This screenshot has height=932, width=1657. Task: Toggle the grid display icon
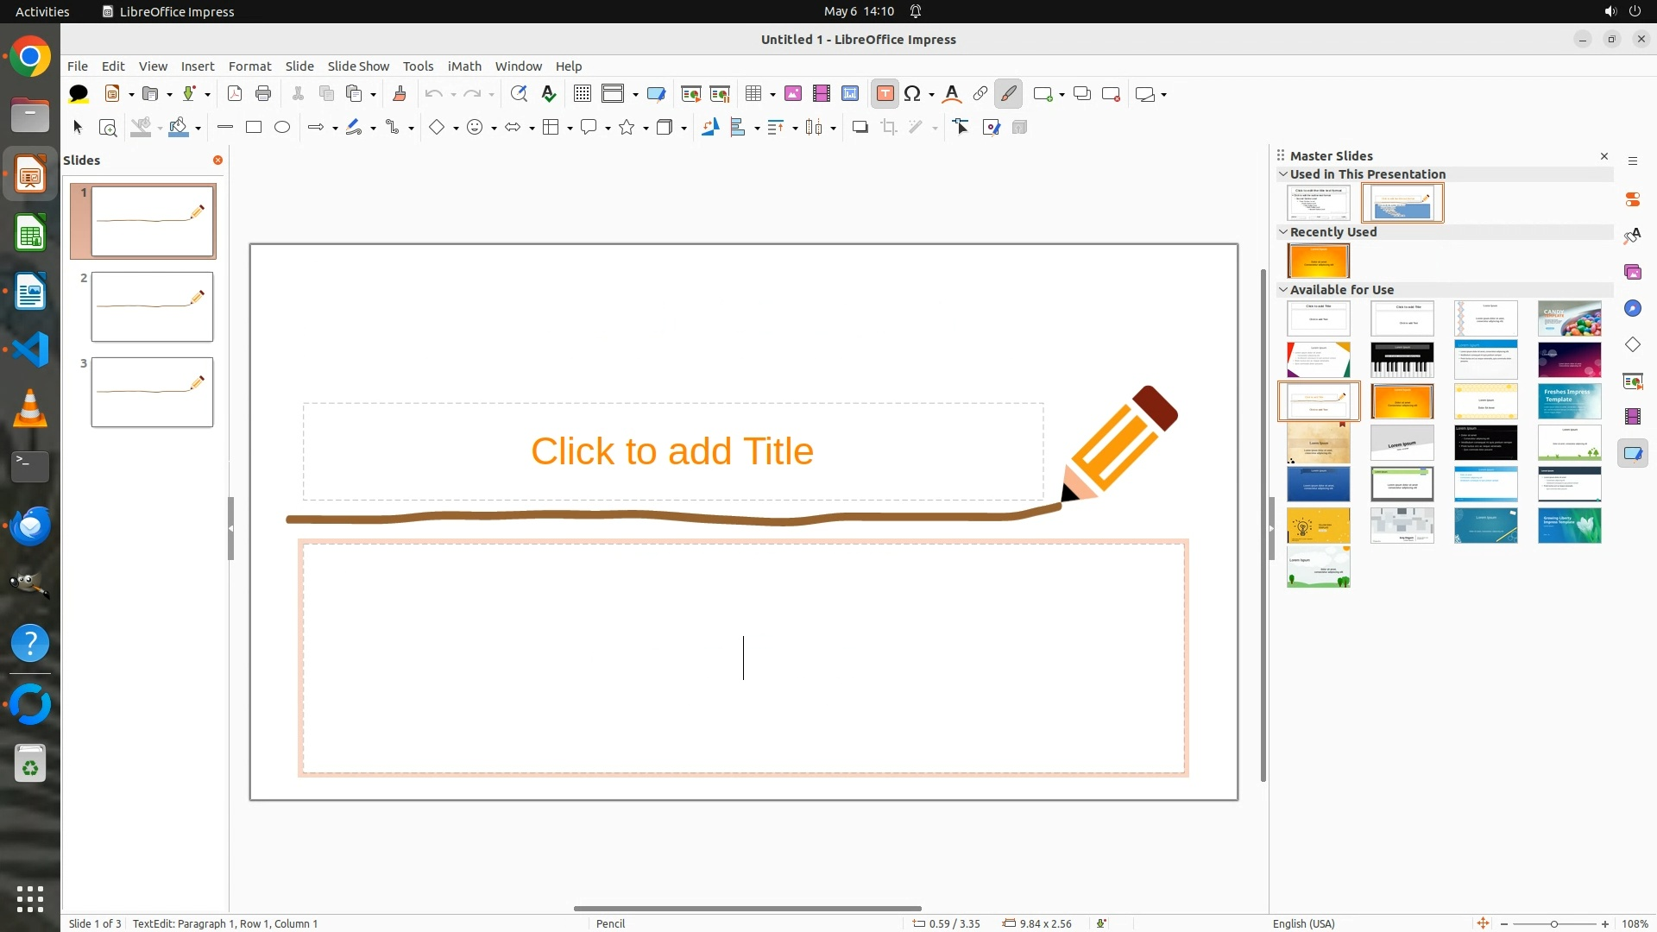click(583, 94)
